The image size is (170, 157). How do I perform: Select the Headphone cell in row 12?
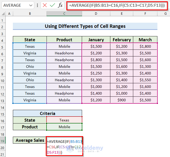click(x=64, y=93)
